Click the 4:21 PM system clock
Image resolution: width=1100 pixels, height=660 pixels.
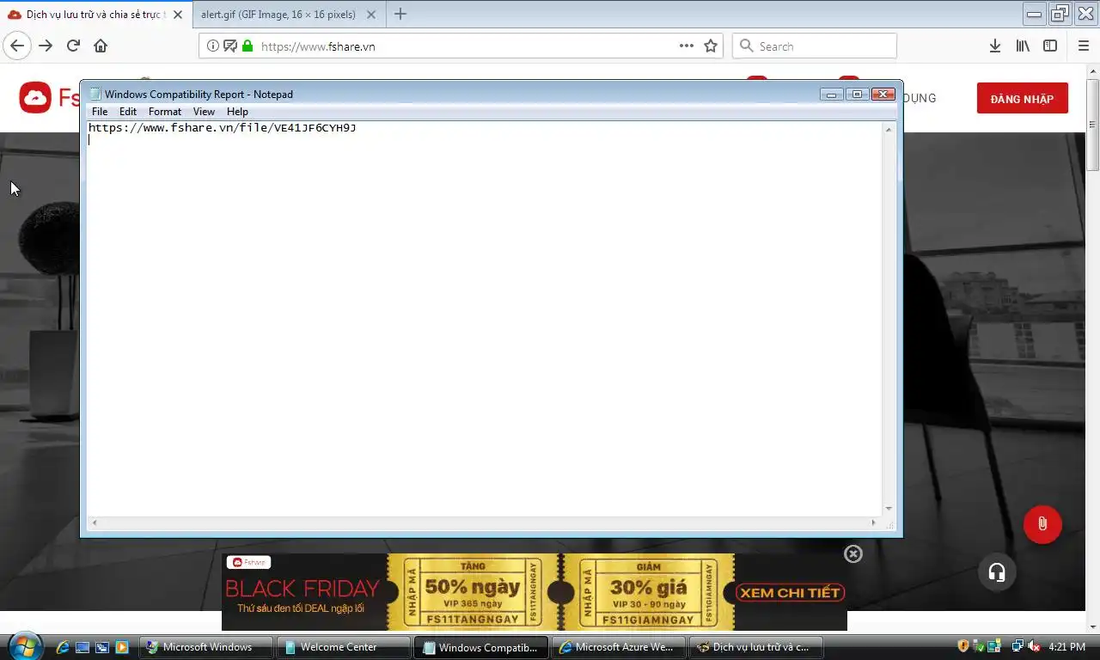tap(1067, 647)
